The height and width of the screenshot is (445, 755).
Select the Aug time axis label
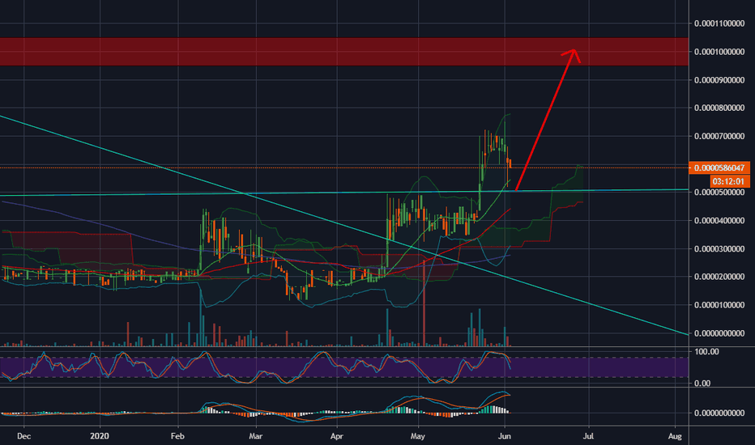[x=675, y=436]
